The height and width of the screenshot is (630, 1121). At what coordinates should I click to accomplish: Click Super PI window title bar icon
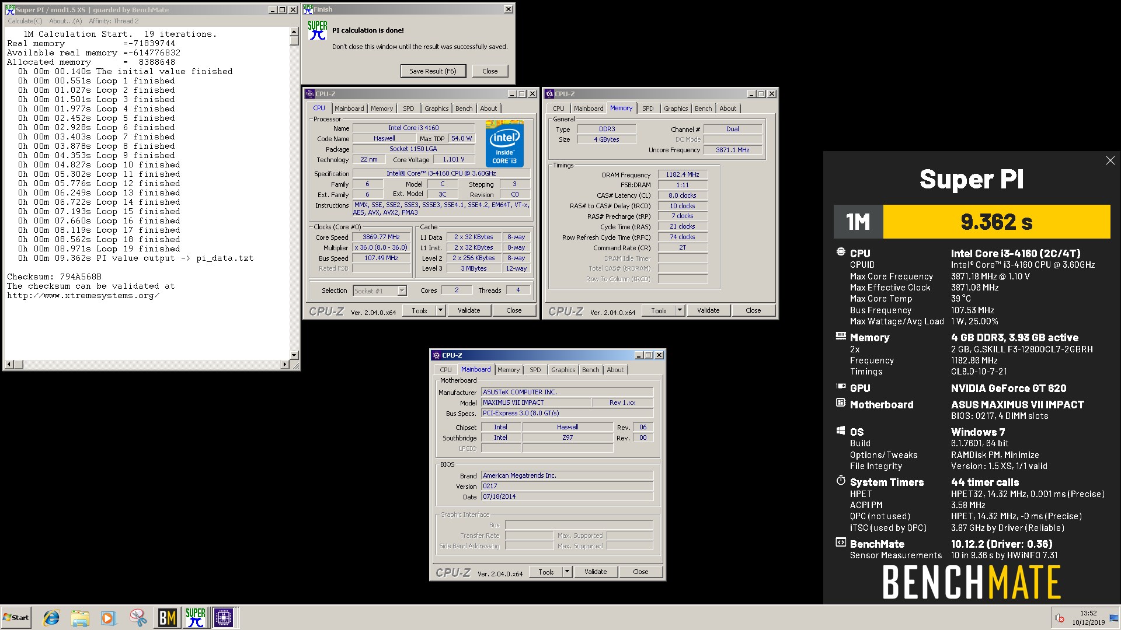[x=9, y=9]
